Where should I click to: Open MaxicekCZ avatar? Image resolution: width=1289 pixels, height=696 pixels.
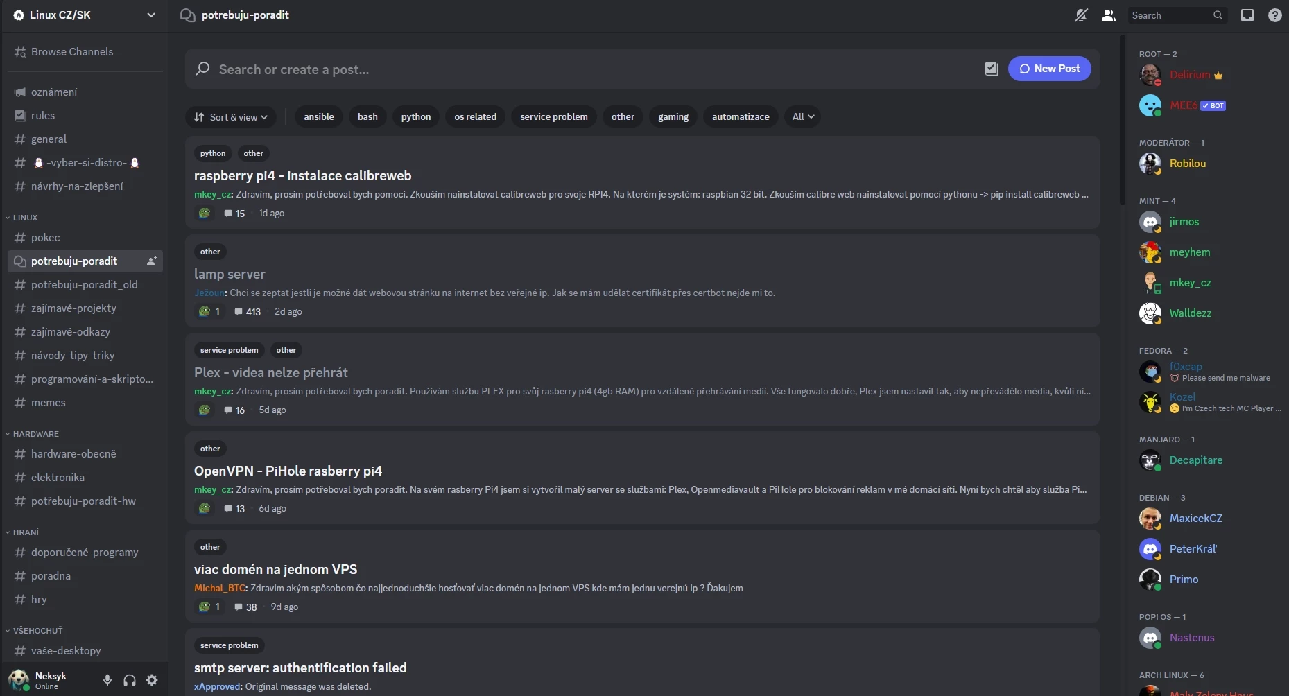1150,519
